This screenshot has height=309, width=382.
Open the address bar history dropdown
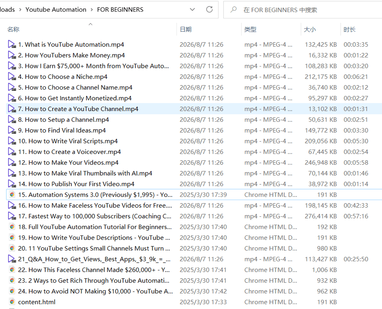tap(192, 10)
